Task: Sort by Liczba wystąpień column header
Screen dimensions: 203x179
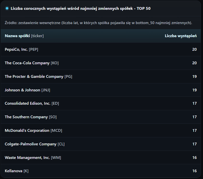Action: pos(180,36)
